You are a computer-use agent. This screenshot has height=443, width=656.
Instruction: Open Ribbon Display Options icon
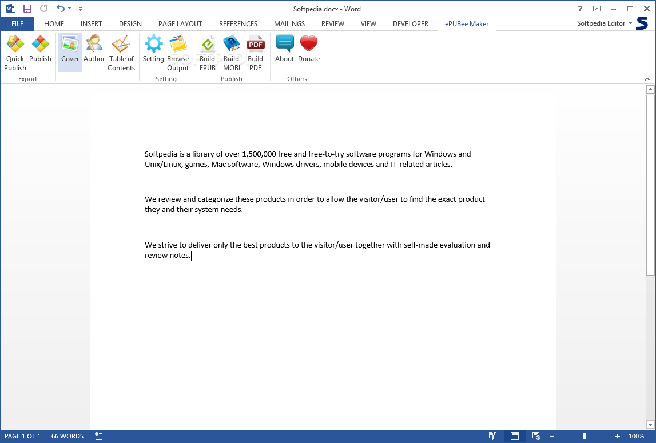tap(597, 9)
